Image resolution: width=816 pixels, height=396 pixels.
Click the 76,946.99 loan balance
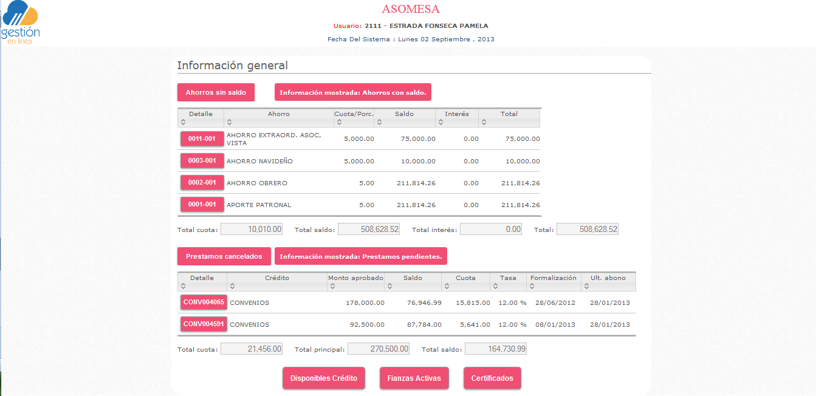(x=425, y=302)
